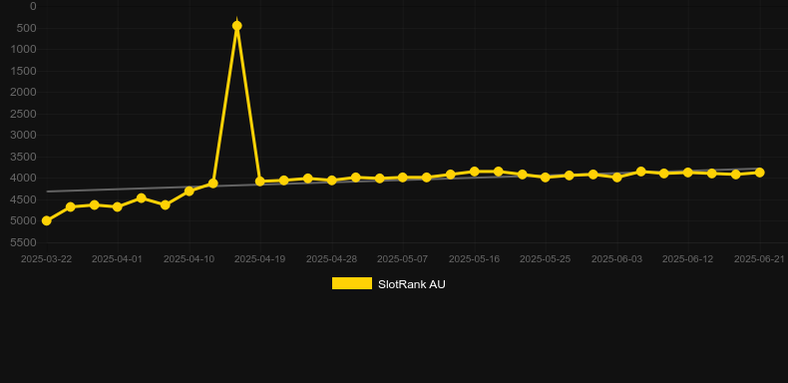Click the 3000 y-axis label

24,136
